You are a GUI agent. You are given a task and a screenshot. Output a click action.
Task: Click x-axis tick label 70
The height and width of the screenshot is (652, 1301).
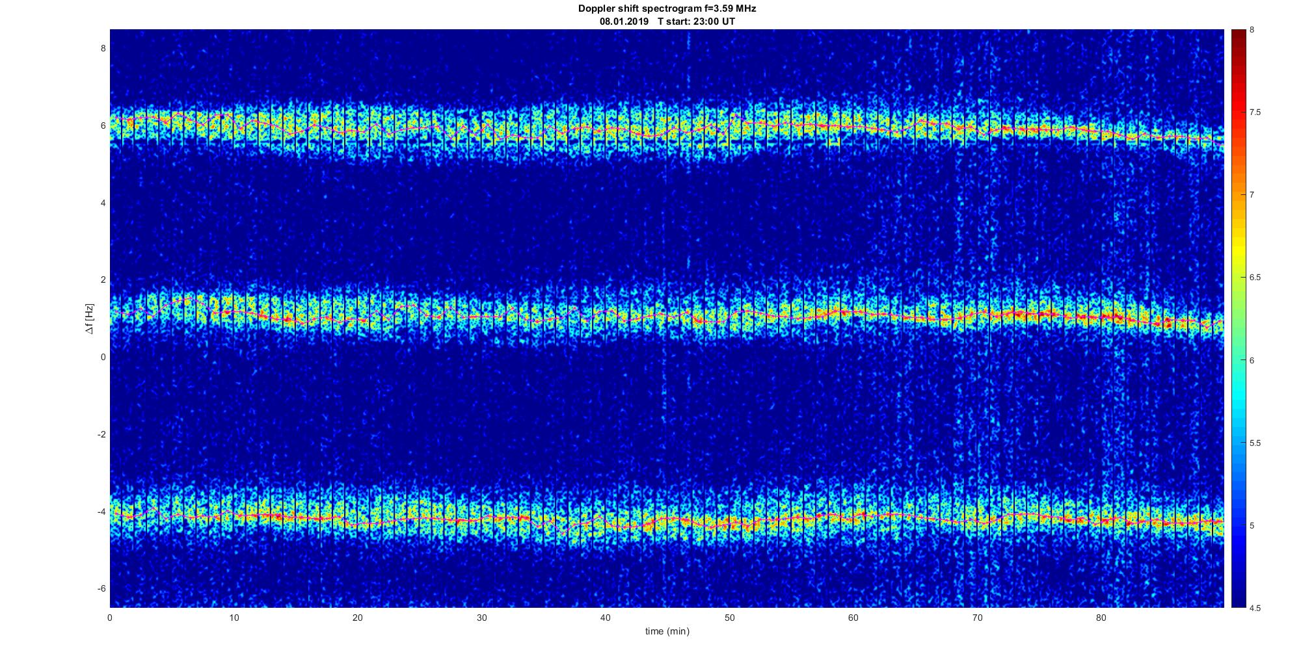[977, 618]
